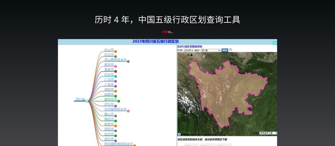Click the highlighted Sichuan region on map
This screenshot has width=335, height=146.
226,92
